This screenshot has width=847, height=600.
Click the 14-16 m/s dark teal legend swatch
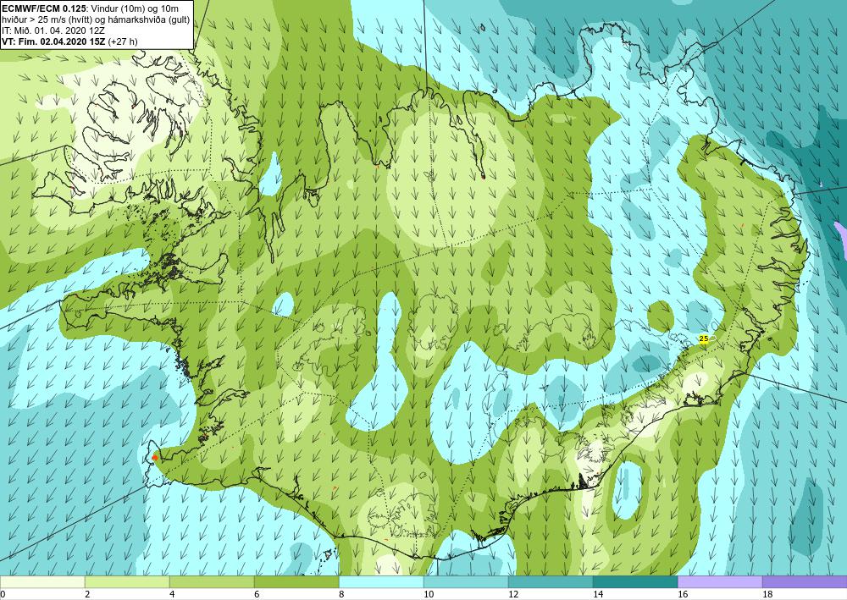635,582
